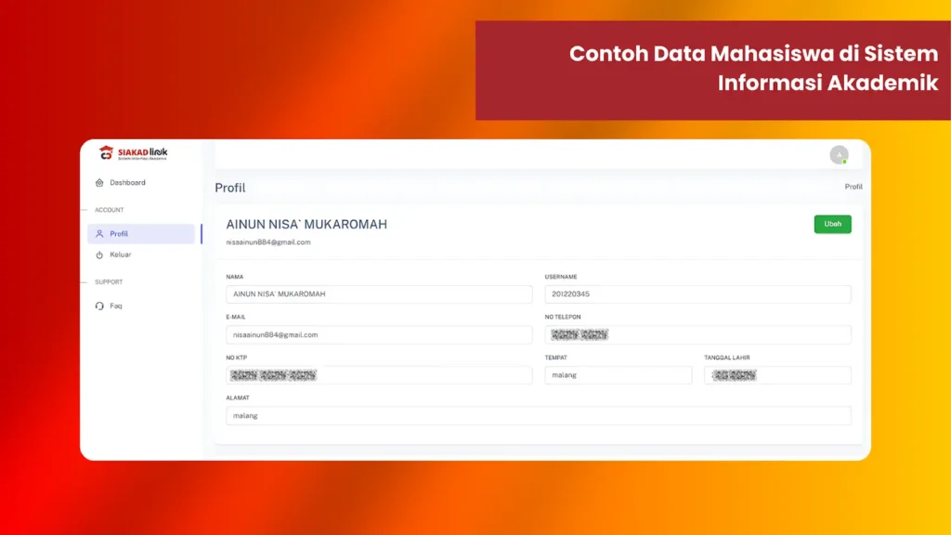The image size is (951, 535).
Task: Click the TEMPAT field label
Action: pos(555,358)
